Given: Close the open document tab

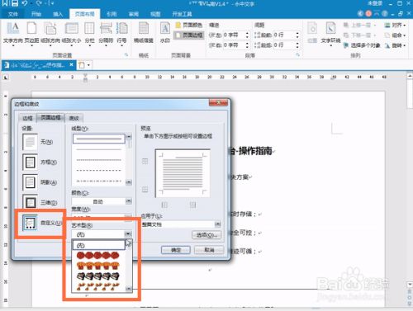Looking at the screenshot, I should (71, 64).
